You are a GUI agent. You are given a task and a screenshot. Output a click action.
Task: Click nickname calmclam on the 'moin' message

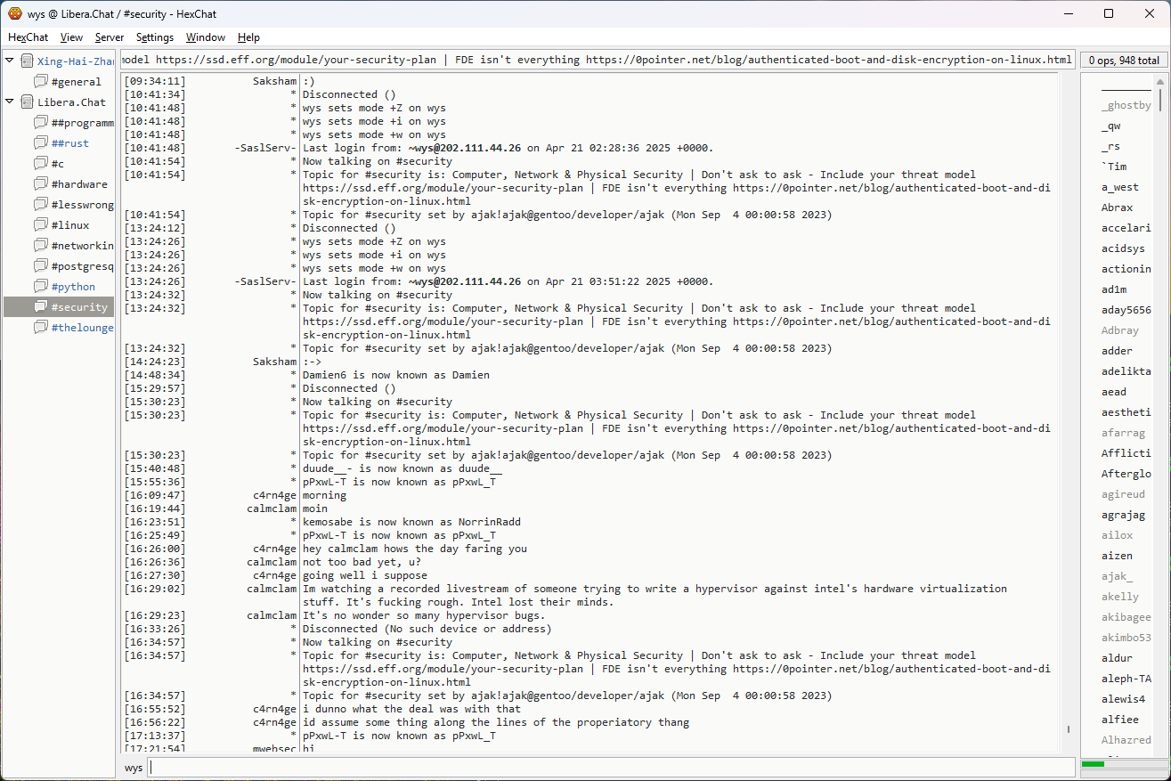[272, 508]
